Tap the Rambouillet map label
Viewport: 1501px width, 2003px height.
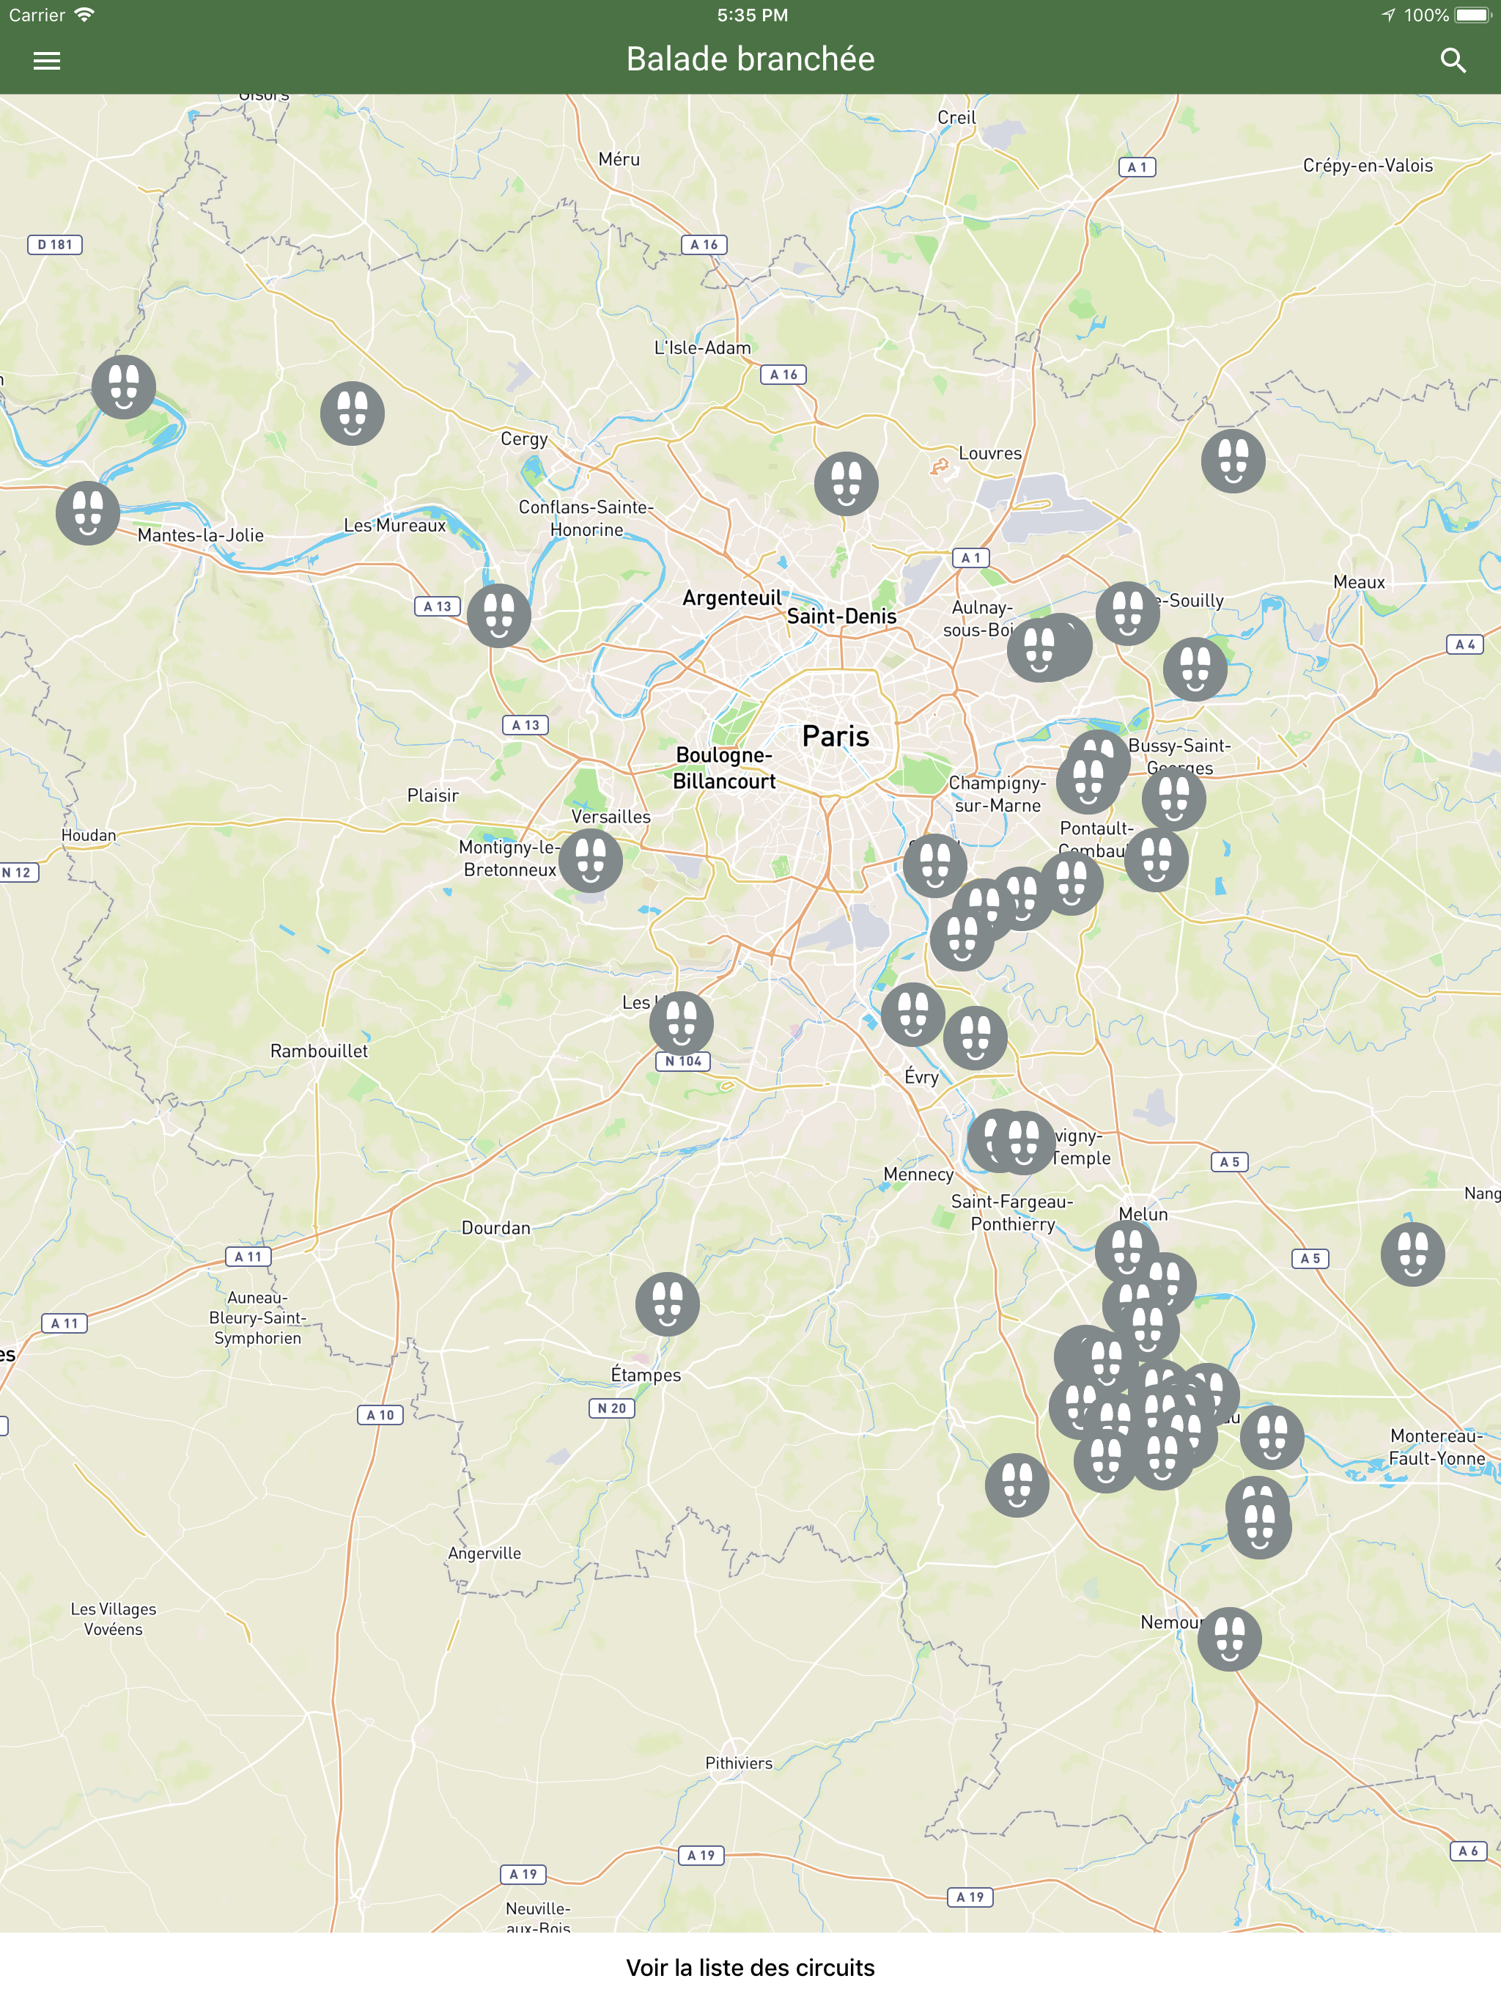(x=319, y=1051)
